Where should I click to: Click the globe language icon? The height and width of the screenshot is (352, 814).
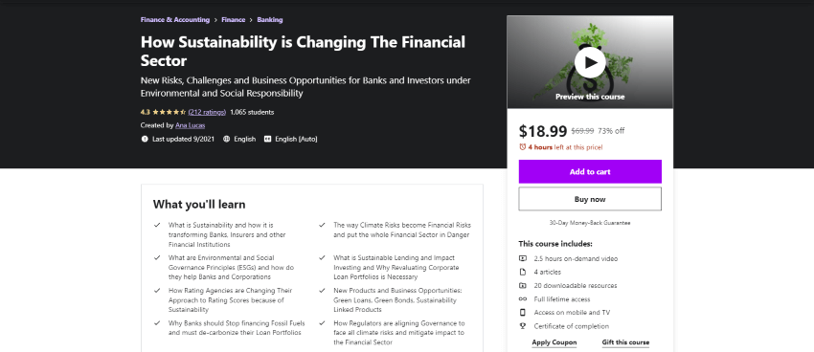pyautogui.click(x=226, y=139)
